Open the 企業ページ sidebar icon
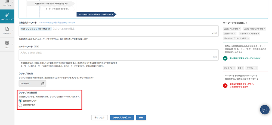272x125 pixels. tap(7, 29)
